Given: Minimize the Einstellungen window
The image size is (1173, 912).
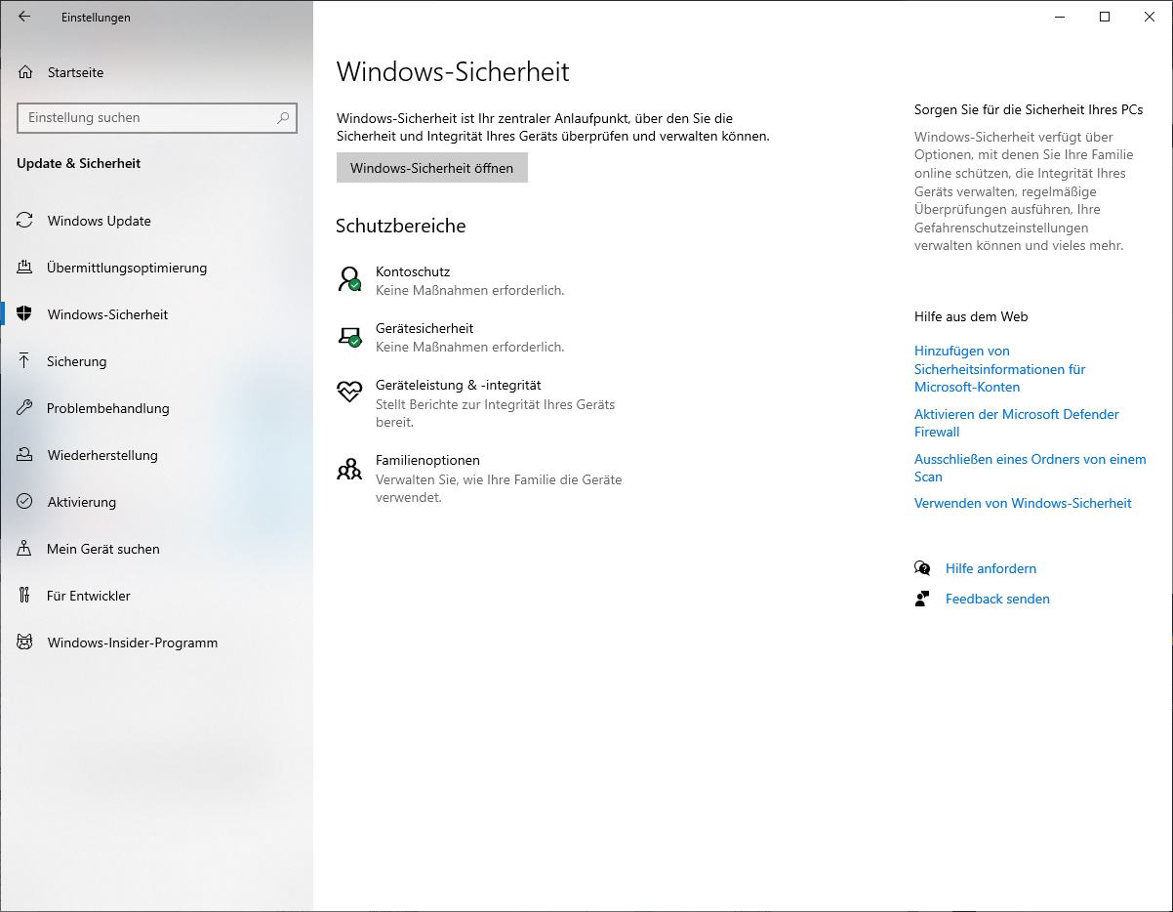Looking at the screenshot, I should (1060, 17).
